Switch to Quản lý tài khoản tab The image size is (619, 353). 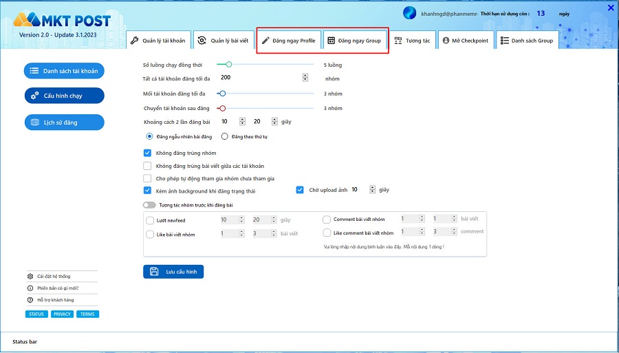pos(158,41)
